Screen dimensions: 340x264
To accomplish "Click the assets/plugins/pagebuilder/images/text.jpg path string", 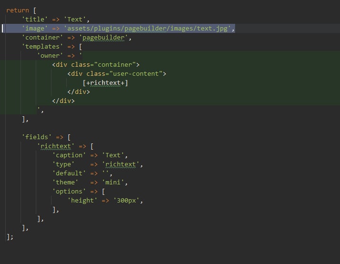I will pos(147,29).
